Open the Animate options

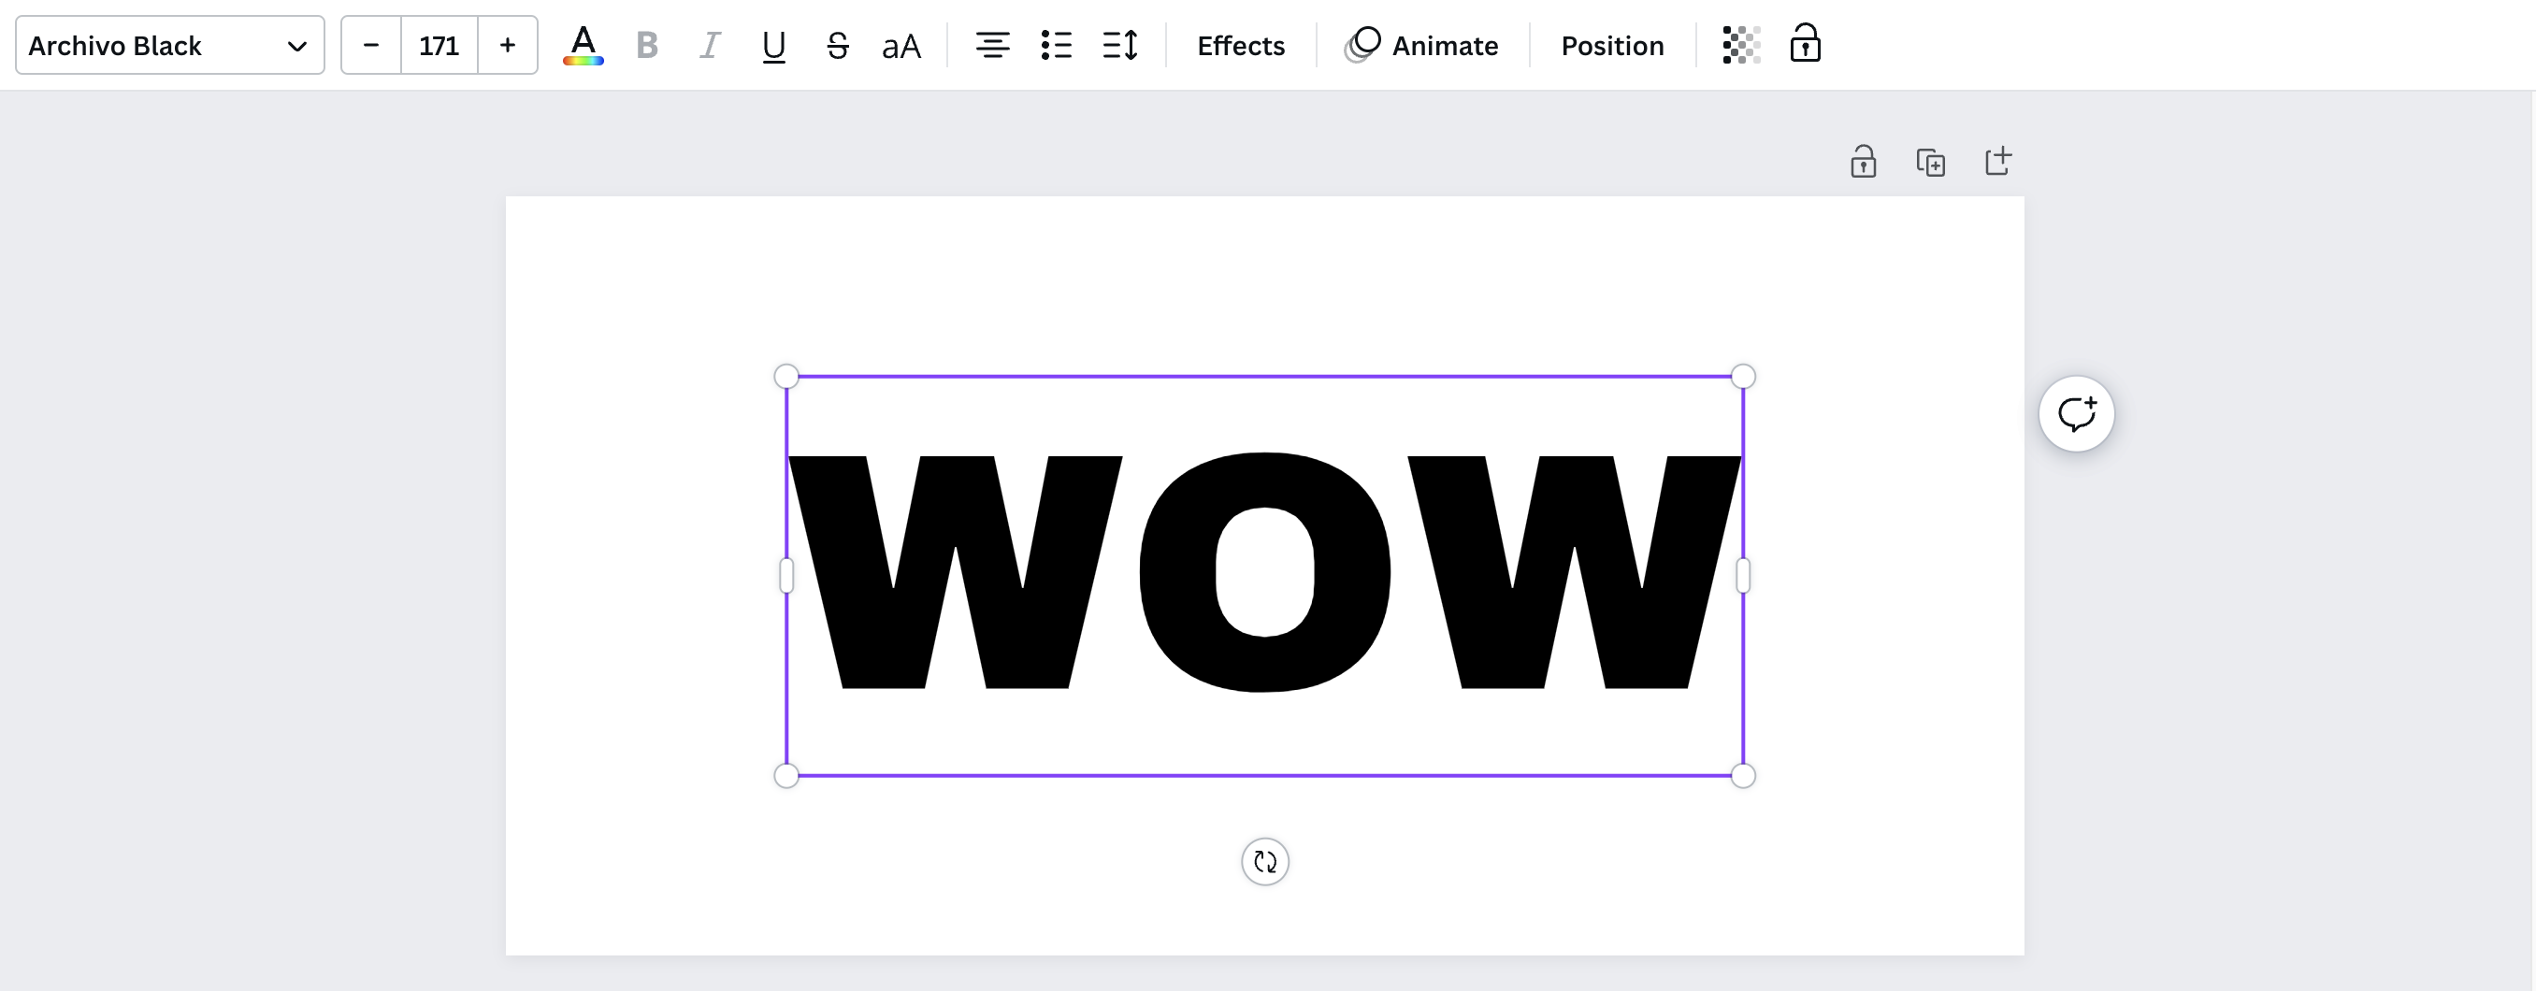coord(1423,44)
